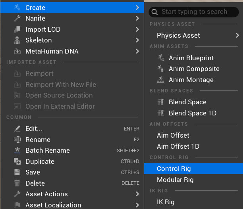Image resolution: width=243 pixels, height=209 pixels.
Task: Click the Batch Rename asterisk icon
Action: tap(17, 150)
